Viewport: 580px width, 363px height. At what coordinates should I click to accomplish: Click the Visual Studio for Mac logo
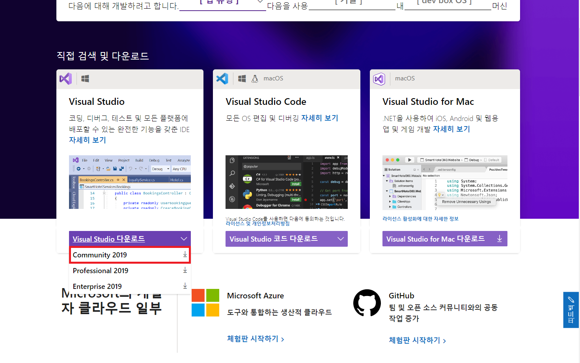379,79
